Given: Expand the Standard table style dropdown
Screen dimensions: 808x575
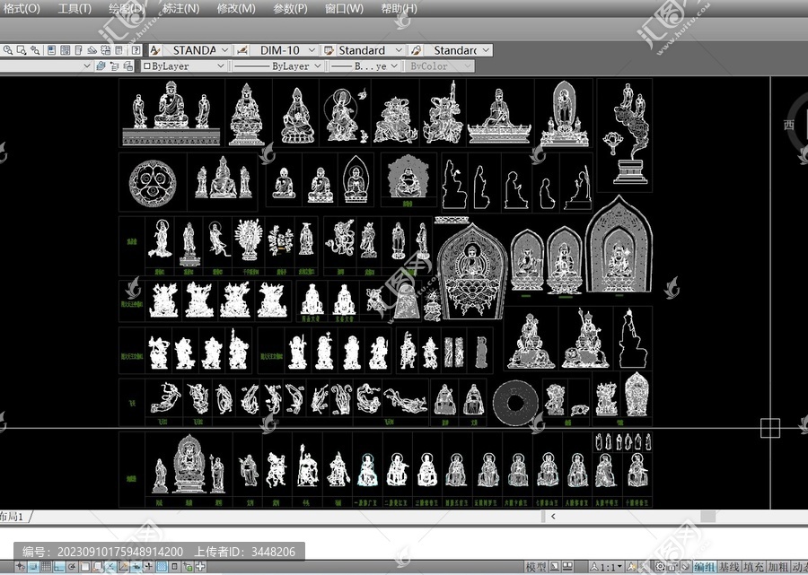Looking at the screenshot, I should pos(399,50).
